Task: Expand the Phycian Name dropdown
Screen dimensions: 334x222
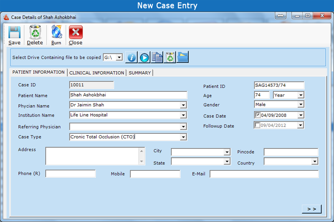Action: tap(183, 105)
